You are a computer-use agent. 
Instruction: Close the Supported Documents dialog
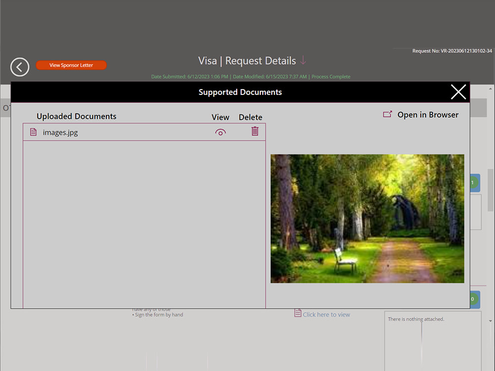[458, 92]
